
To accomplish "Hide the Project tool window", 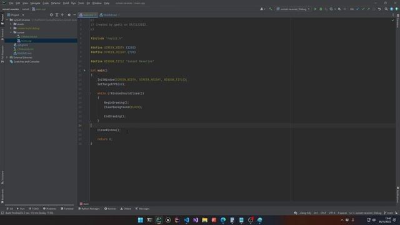I will pyautogui.click(x=74, y=15).
